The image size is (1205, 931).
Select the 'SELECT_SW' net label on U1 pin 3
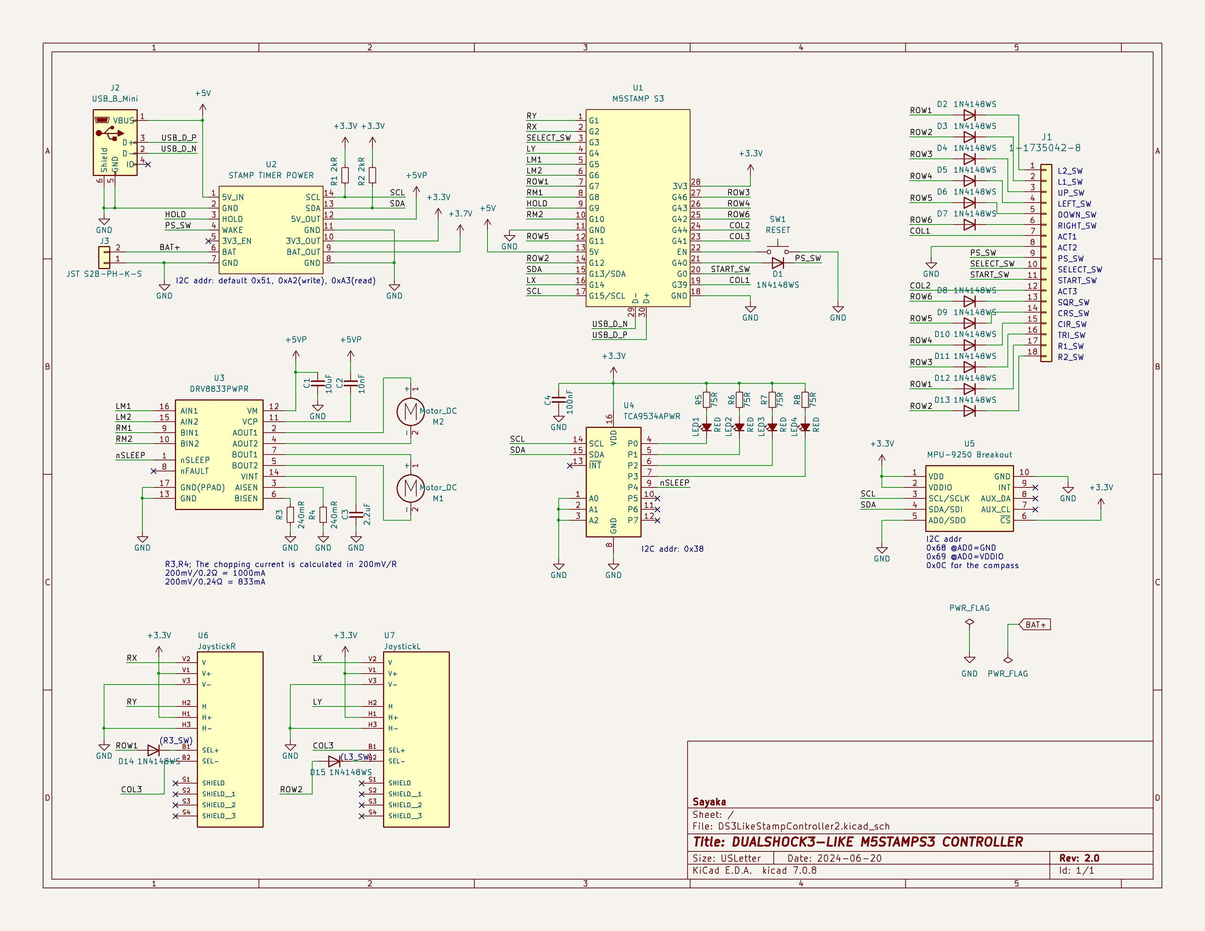pyautogui.click(x=548, y=137)
